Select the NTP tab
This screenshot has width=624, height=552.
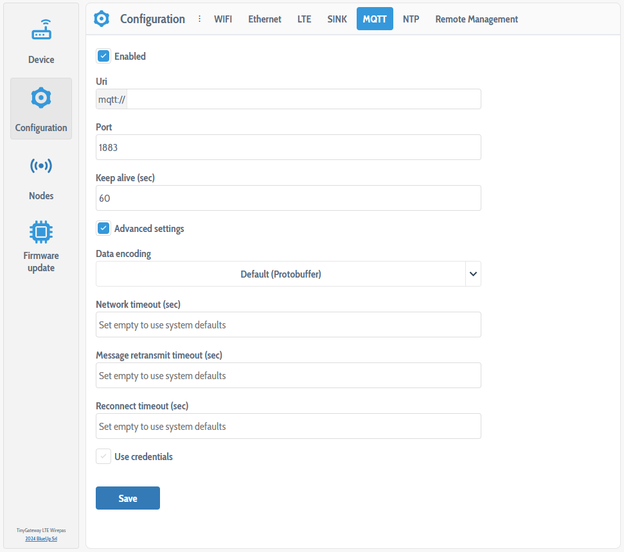tap(411, 19)
